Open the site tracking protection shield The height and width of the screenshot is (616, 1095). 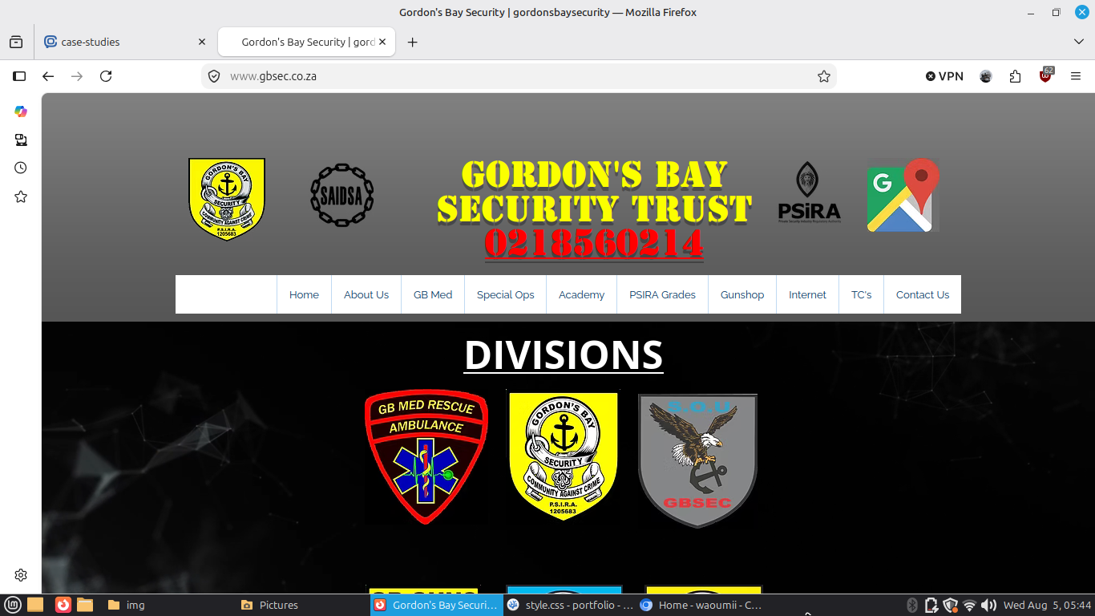tap(214, 76)
